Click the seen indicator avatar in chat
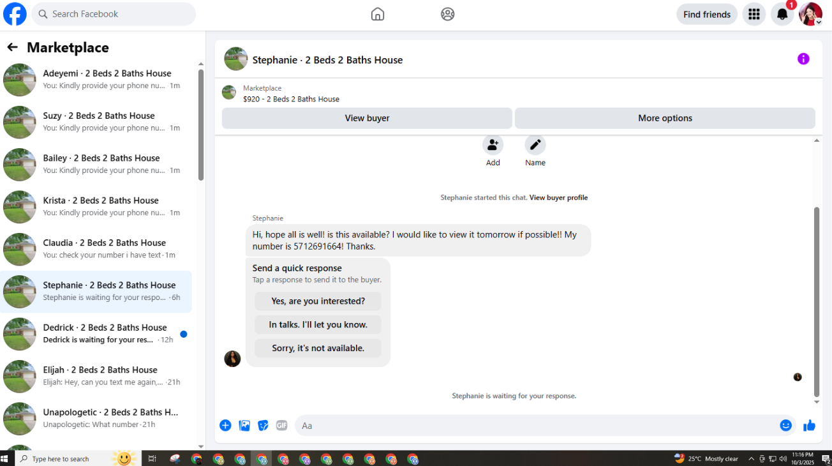 (x=798, y=377)
